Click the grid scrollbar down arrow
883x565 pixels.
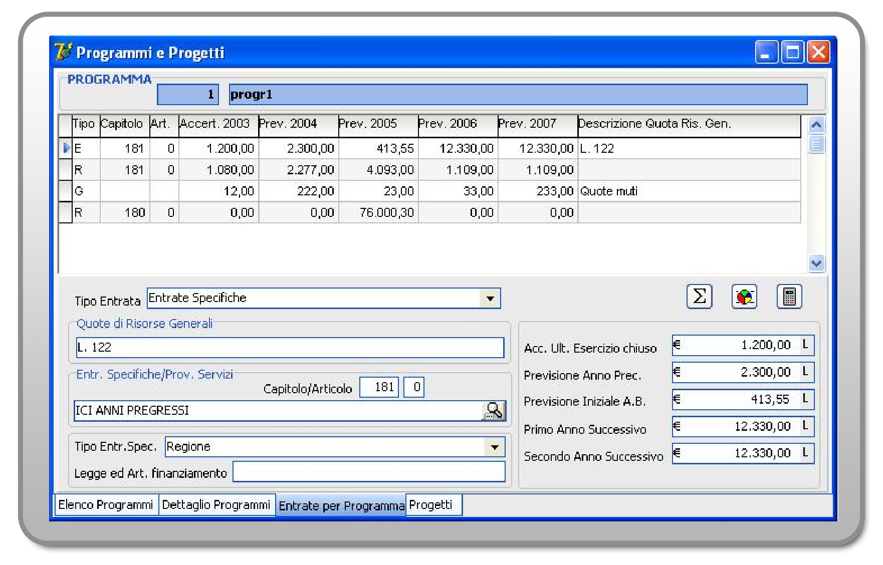[816, 263]
